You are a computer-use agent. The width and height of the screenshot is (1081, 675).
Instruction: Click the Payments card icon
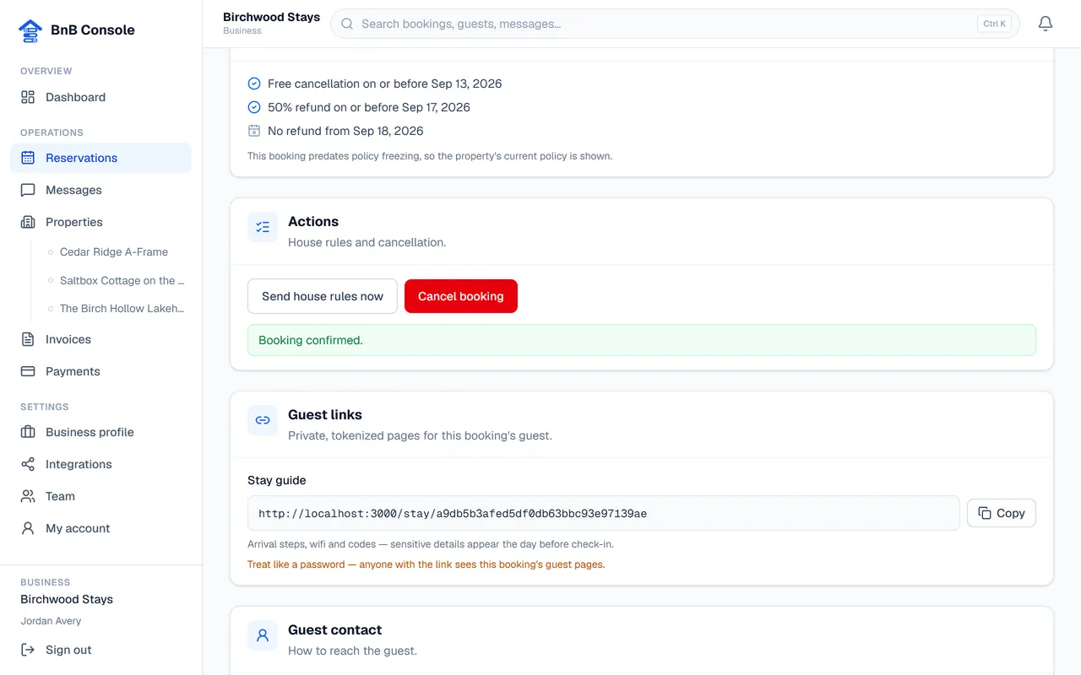[x=28, y=371]
